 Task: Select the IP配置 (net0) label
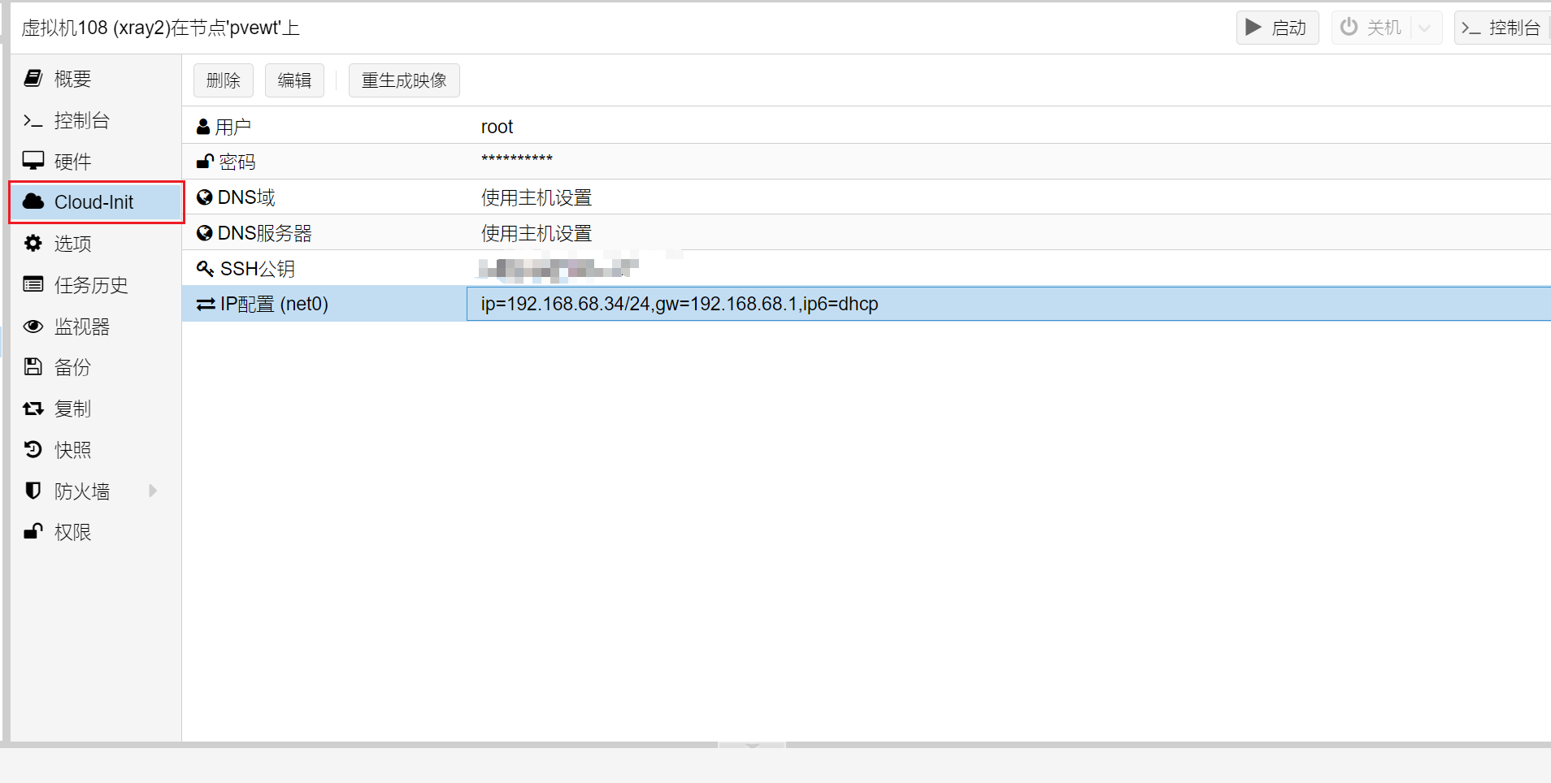[x=274, y=304]
